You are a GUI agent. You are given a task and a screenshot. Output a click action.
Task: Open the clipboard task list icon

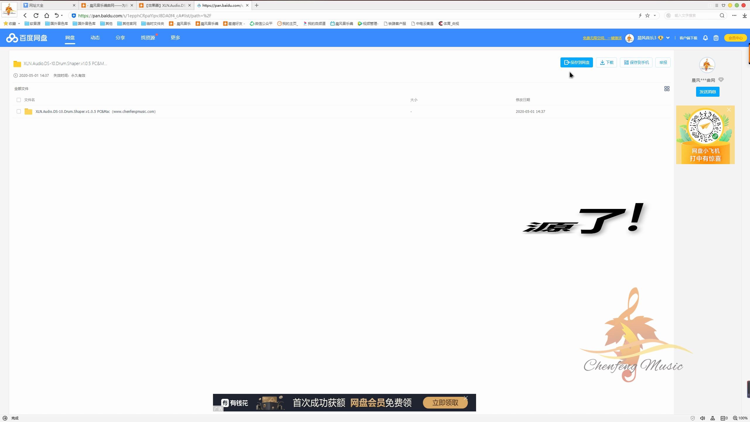pos(716,38)
